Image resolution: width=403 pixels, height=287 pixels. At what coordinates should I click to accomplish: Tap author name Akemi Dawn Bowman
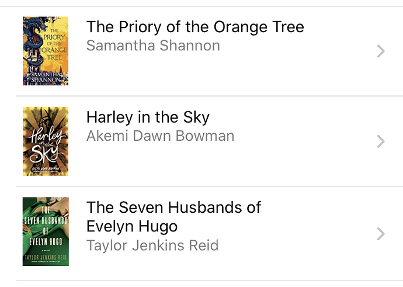click(x=161, y=136)
